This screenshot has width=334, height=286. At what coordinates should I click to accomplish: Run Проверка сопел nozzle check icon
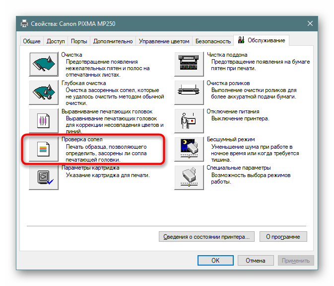coord(44,149)
